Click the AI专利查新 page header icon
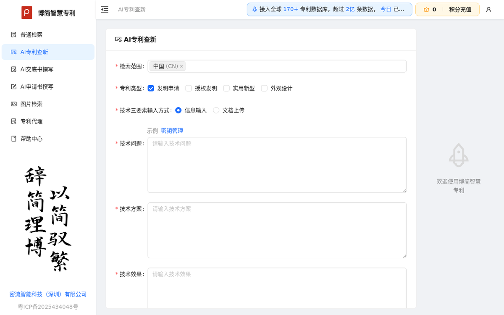This screenshot has width=504, height=315. click(x=118, y=39)
